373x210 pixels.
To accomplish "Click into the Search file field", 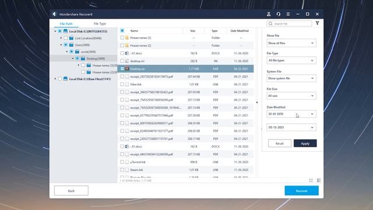I will click(x=289, y=23).
